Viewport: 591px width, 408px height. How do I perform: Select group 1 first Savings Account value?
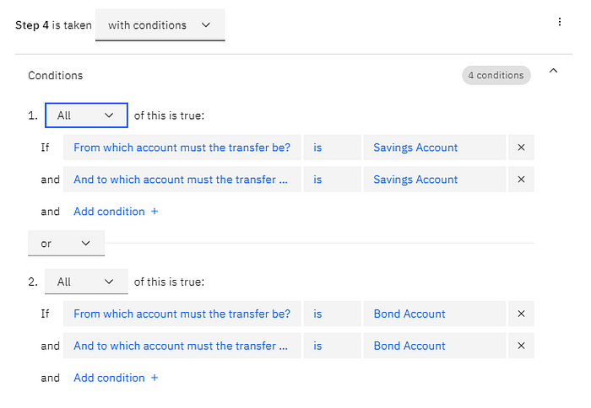[x=435, y=148]
